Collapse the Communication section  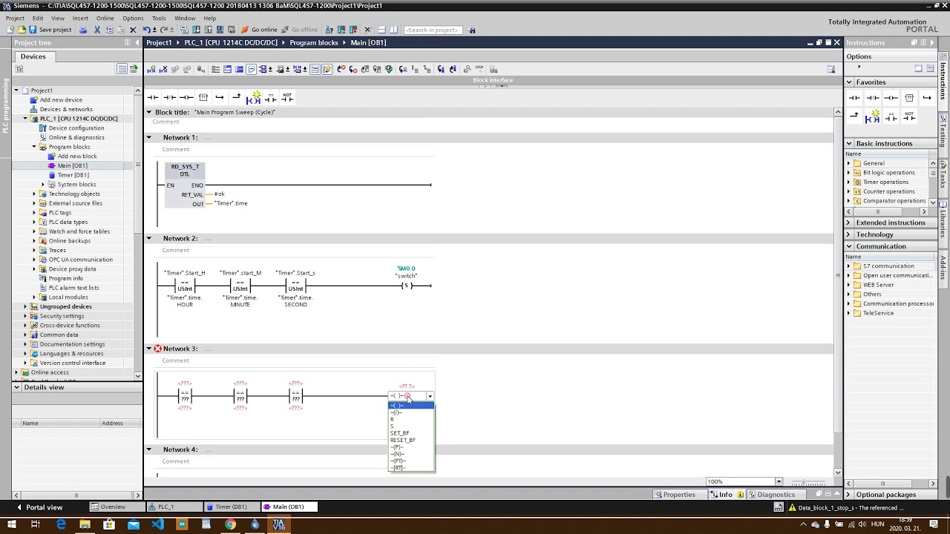[849, 246]
